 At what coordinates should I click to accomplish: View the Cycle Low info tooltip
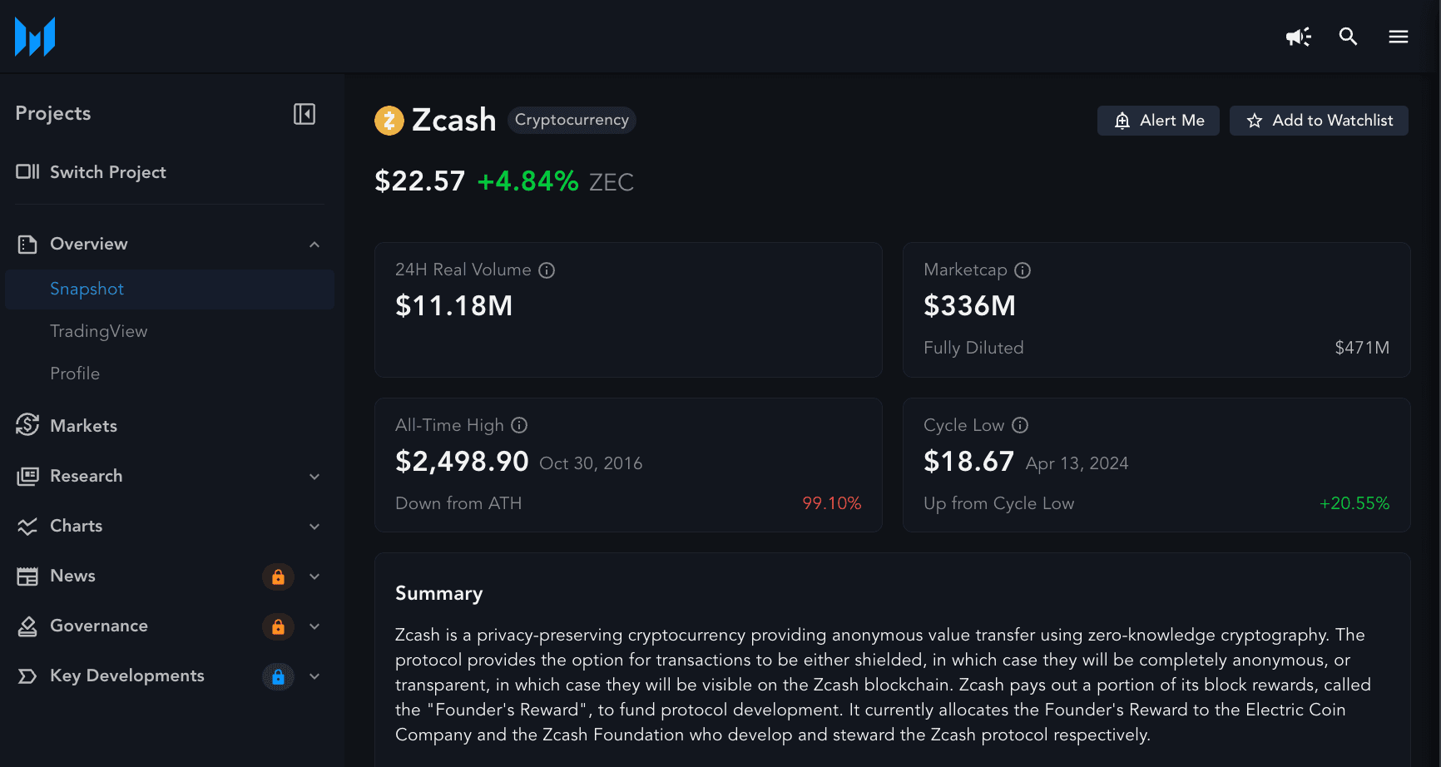1020,425
